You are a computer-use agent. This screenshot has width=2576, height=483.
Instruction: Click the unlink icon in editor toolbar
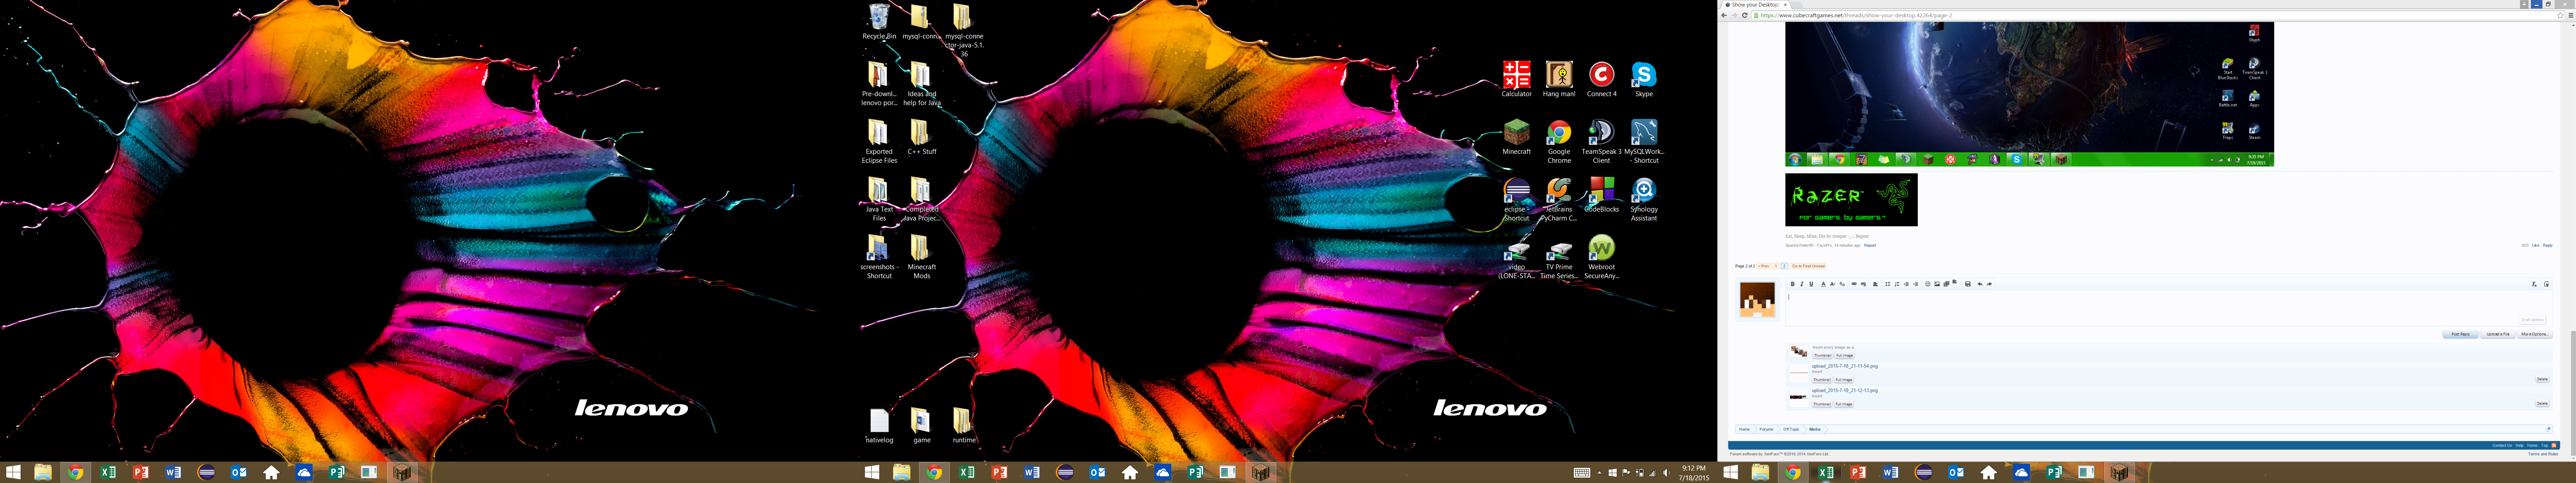coord(1864,284)
